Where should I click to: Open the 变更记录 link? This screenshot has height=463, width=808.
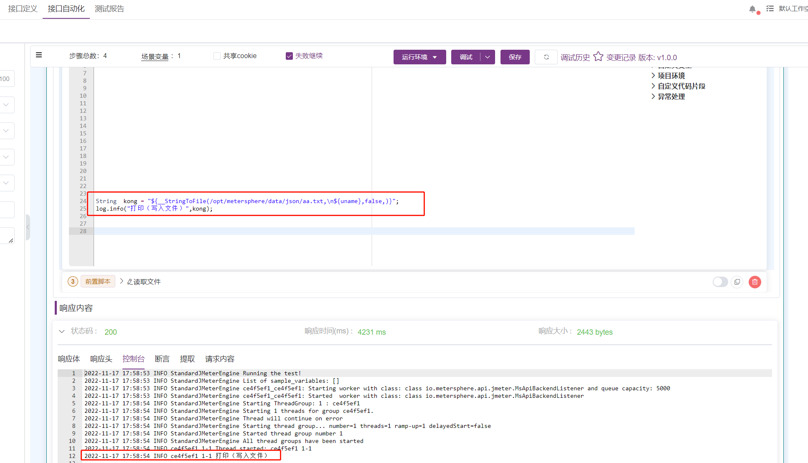click(621, 57)
